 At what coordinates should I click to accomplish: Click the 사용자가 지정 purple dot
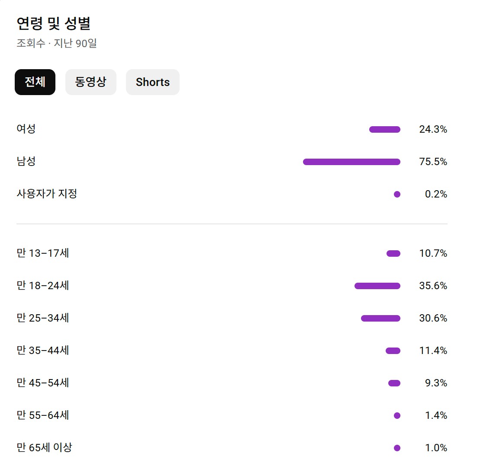(x=397, y=194)
